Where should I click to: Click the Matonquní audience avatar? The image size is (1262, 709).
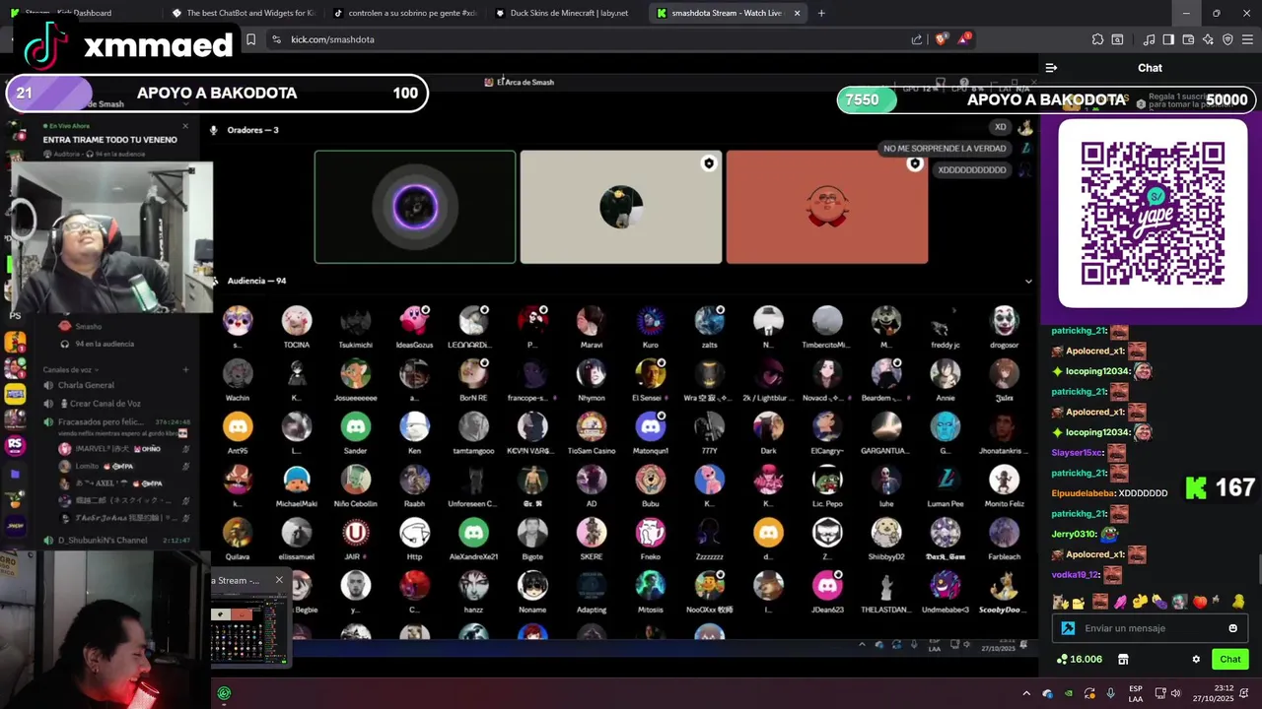coord(651,426)
